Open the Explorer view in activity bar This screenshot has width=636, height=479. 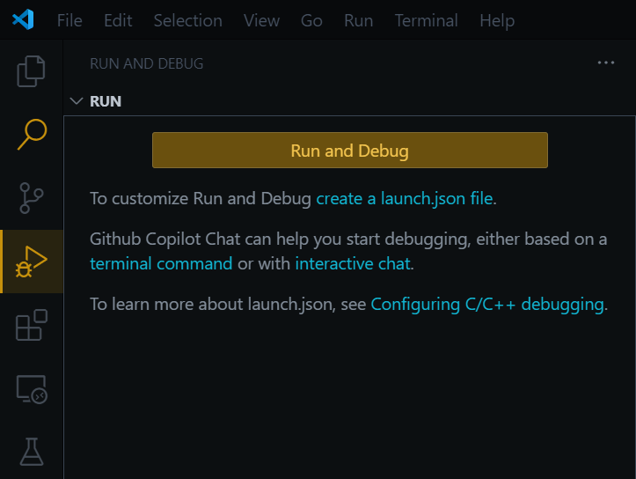tap(32, 71)
